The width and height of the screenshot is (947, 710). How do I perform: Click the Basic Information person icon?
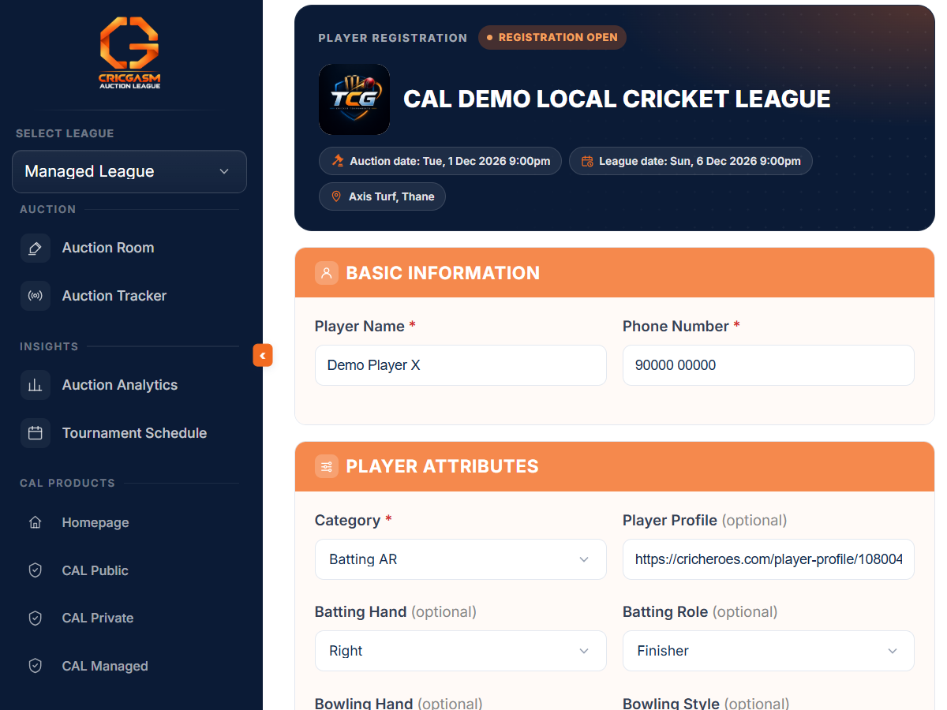click(x=327, y=273)
